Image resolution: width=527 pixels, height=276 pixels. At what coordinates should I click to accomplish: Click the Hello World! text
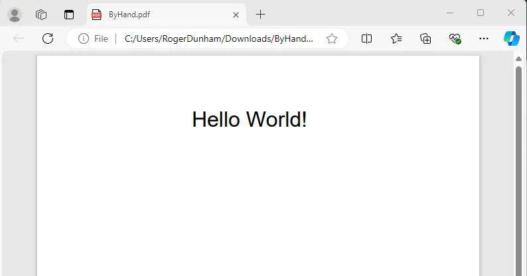(250, 119)
